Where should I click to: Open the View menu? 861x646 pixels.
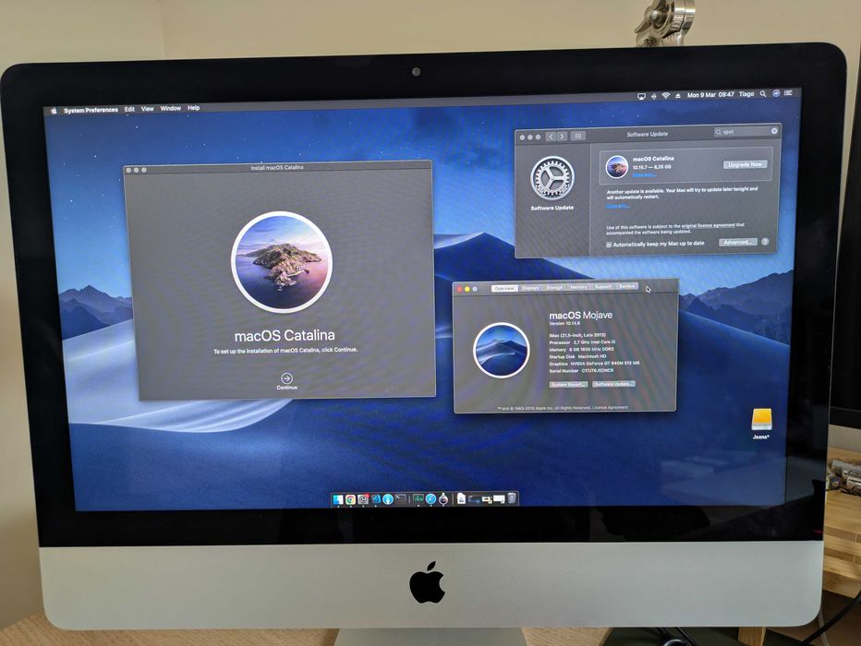click(x=147, y=109)
